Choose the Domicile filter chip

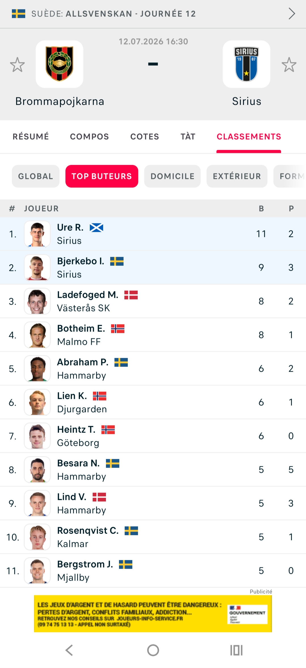pos(173,176)
